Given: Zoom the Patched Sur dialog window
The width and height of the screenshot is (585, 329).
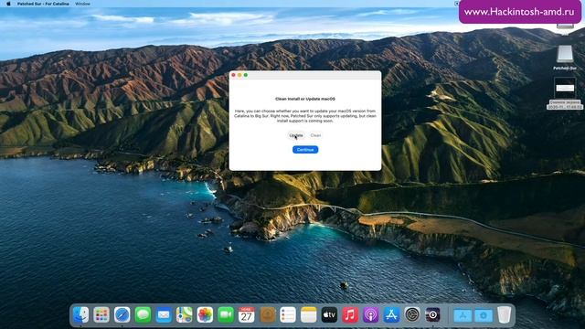Looking at the screenshot, I should (x=246, y=75).
